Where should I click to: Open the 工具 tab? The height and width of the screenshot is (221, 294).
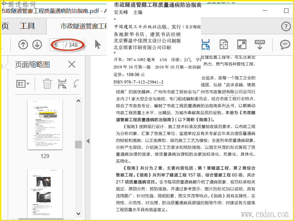click(x=27, y=26)
